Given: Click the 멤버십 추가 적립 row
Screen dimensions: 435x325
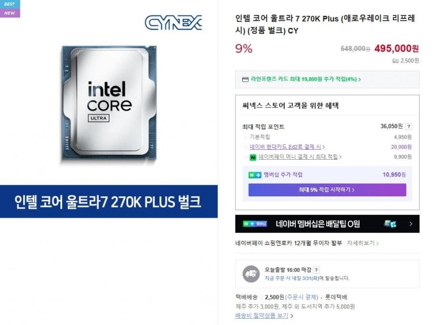Looking at the screenshot, I should [327, 175].
